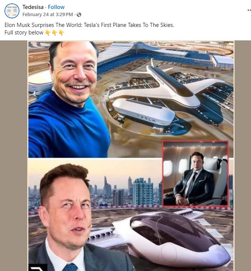
Task: Follow the Tedesisa page
Action: tap(56, 7)
